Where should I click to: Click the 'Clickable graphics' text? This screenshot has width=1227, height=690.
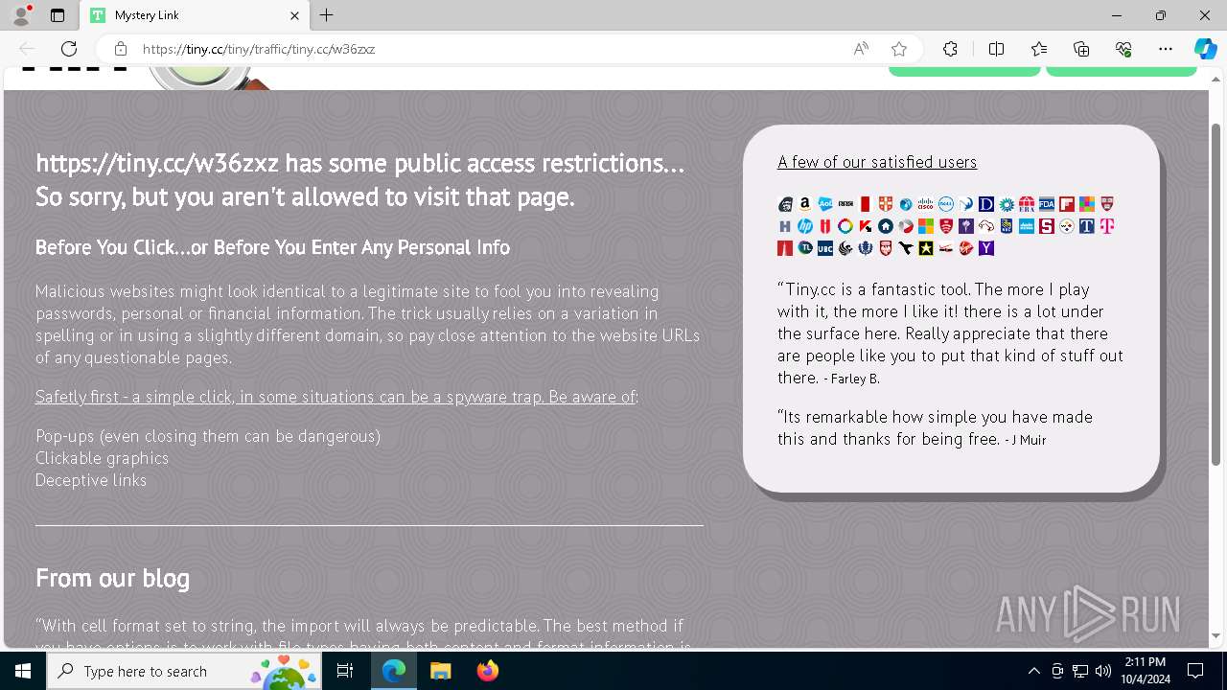(102, 458)
